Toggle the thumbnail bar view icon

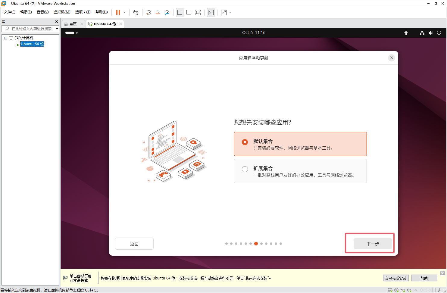point(189,12)
